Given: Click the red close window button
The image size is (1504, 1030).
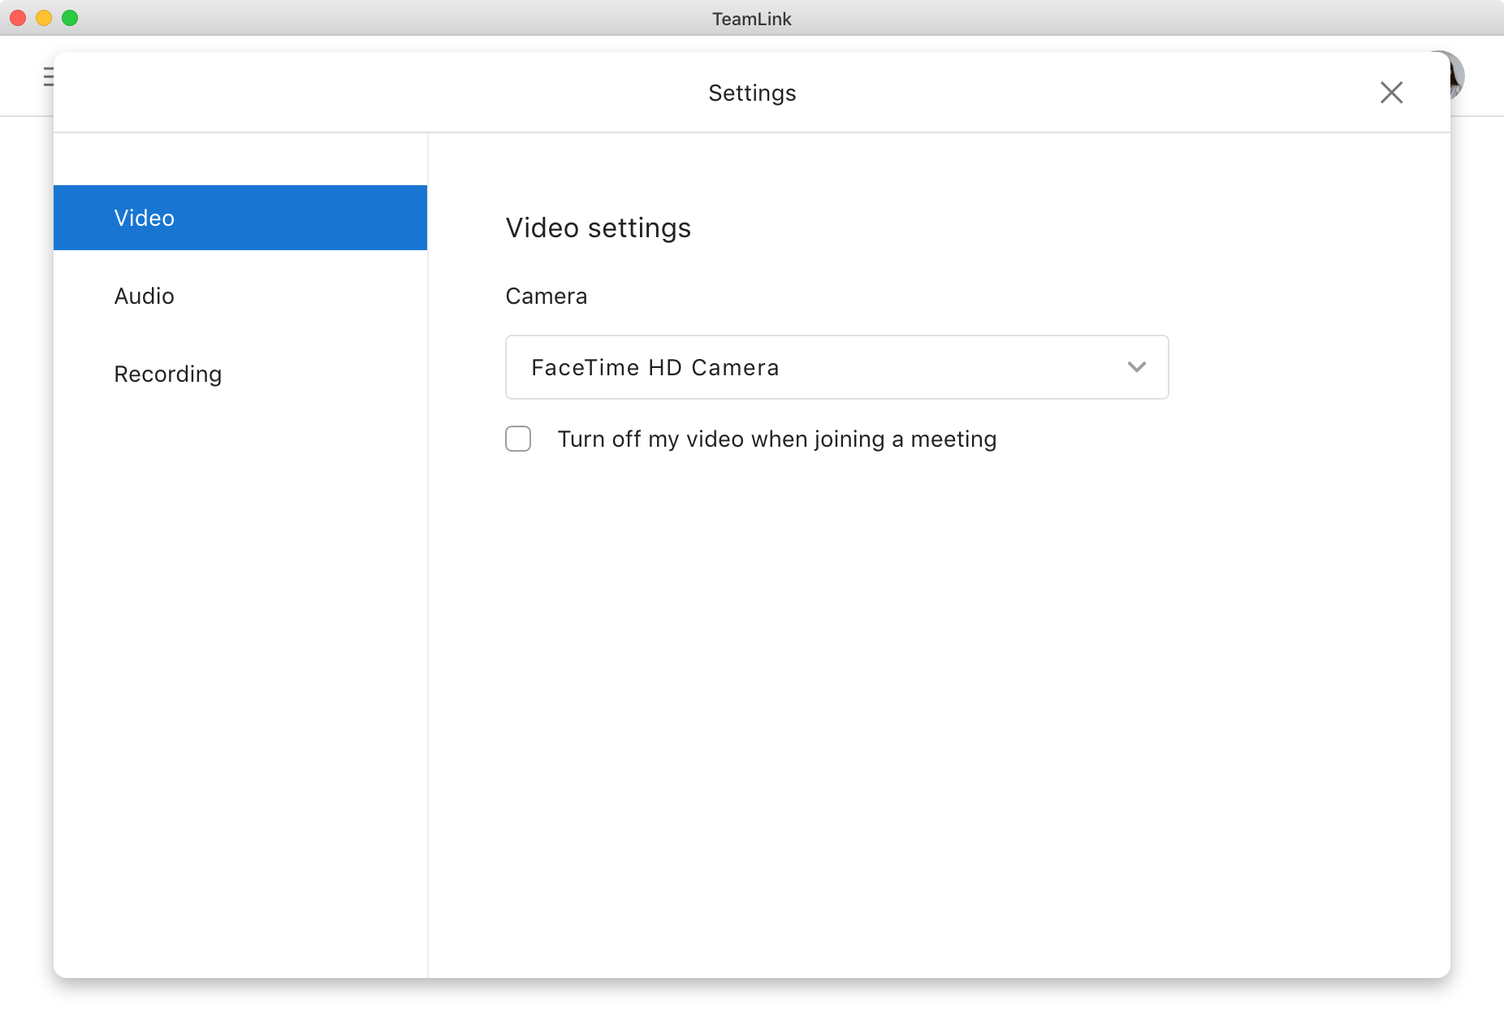Looking at the screenshot, I should (x=18, y=18).
